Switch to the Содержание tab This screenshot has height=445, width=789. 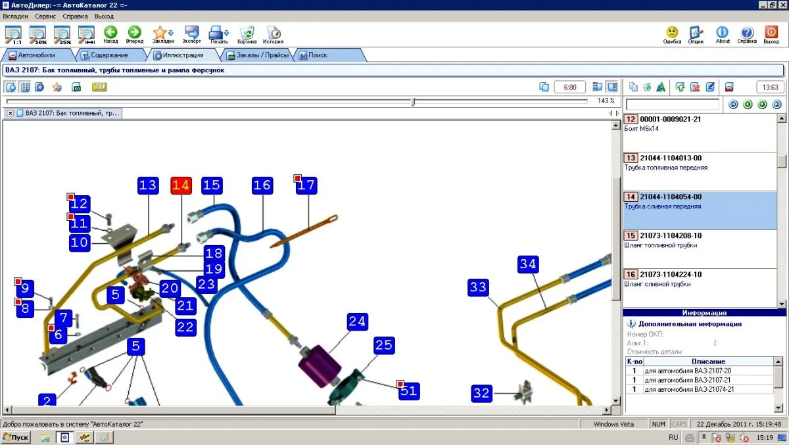[109, 55]
